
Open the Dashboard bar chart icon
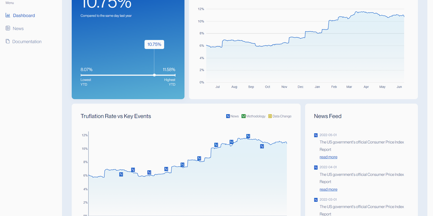8,15
